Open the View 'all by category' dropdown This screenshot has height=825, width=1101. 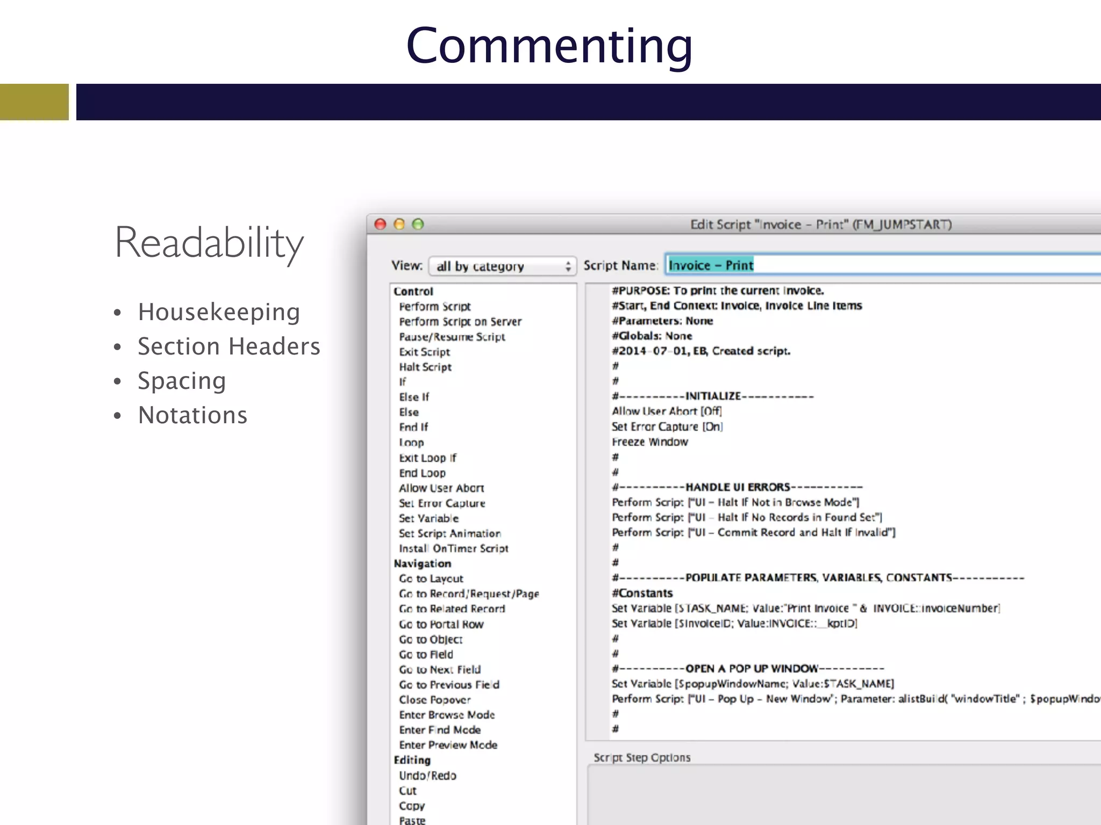pos(503,266)
